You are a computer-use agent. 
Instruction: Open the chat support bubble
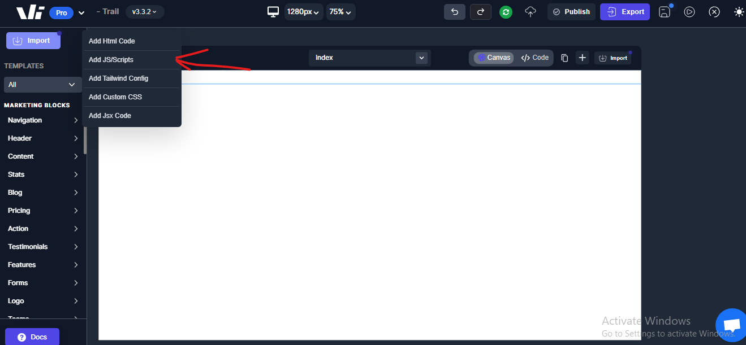tap(732, 326)
